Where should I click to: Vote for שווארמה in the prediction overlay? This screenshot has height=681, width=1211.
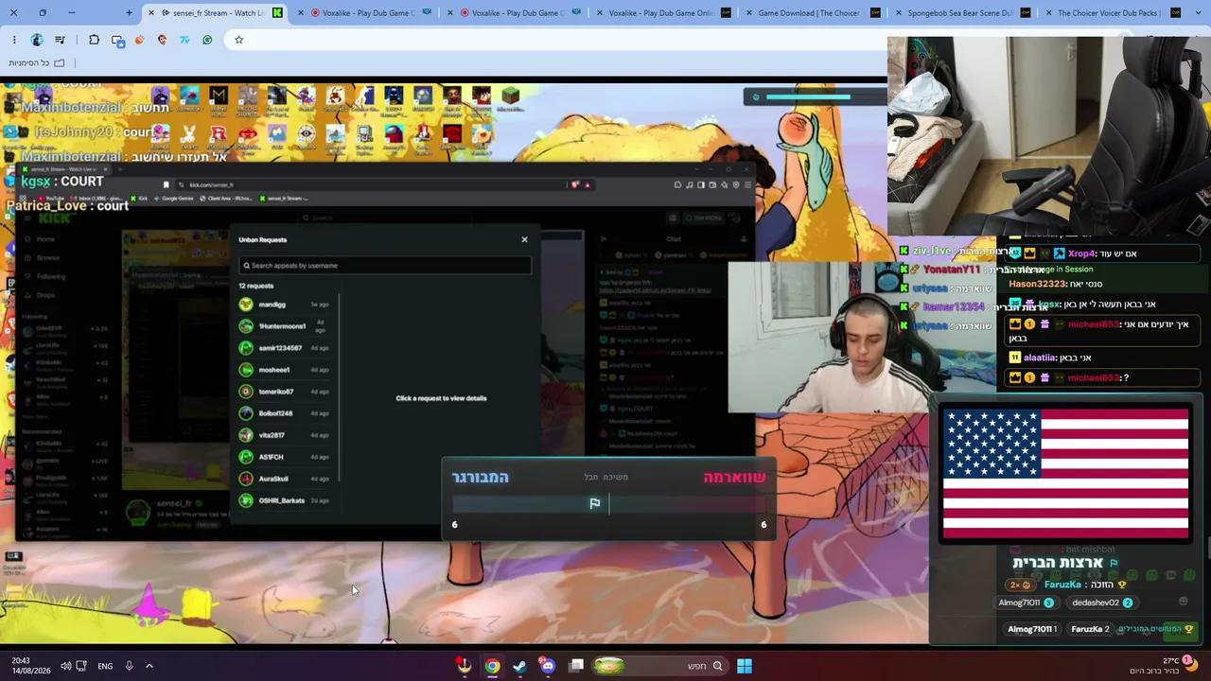[734, 478]
